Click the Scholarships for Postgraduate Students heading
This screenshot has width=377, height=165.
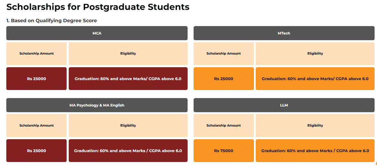point(98,7)
